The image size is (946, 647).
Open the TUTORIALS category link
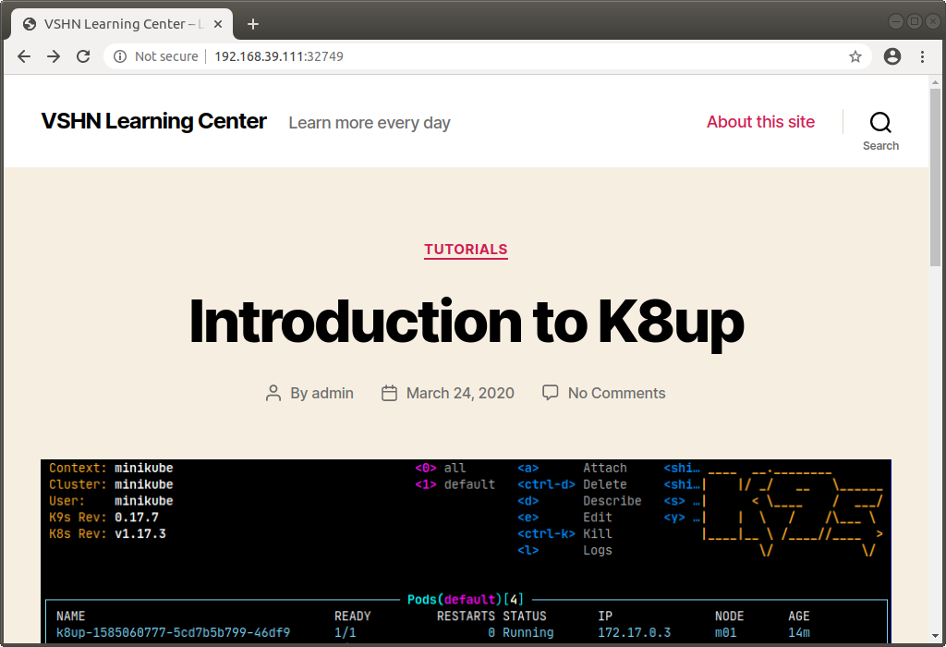[x=466, y=250]
